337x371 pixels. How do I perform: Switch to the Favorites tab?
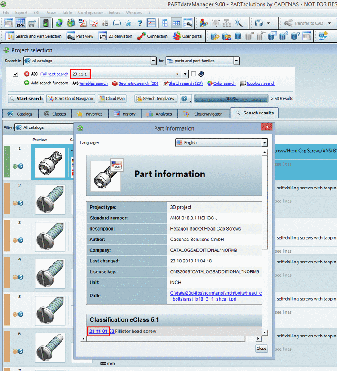[90, 114]
